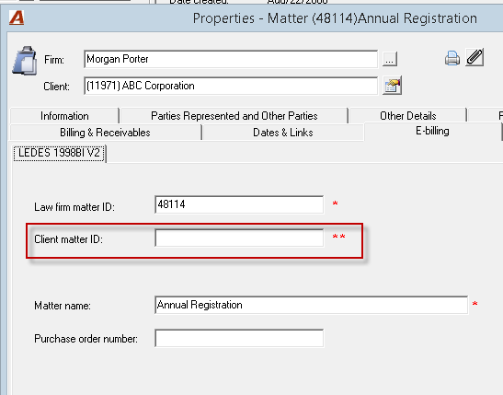503x395 pixels.
Task: Switch to the Other Details tab
Action: [407, 116]
